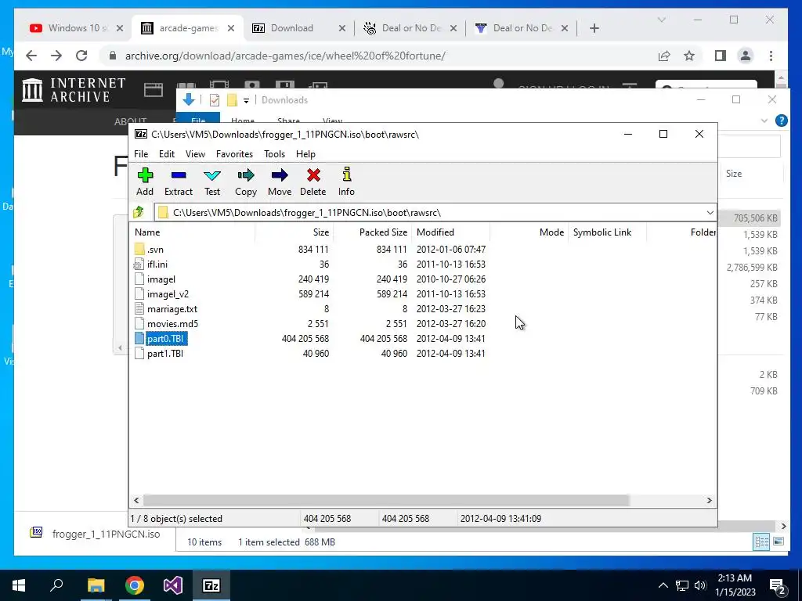Click the ifl.ini file icon
Image resolution: width=802 pixels, height=601 pixels.
pos(139,265)
